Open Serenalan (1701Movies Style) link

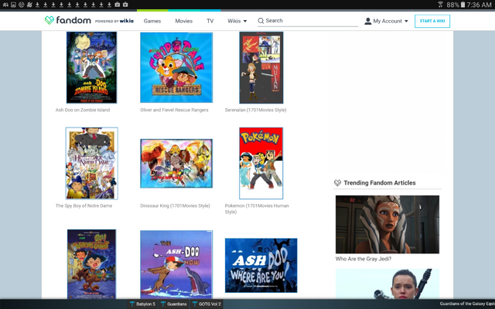tap(256, 110)
